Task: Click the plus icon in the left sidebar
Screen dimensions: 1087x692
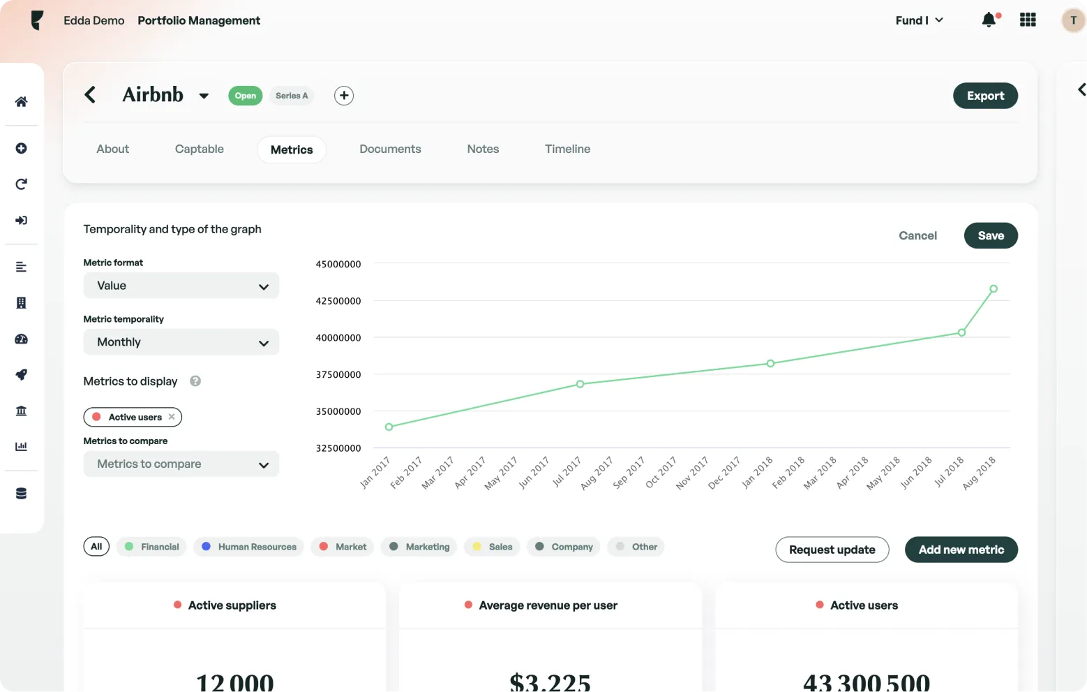Action: (21, 148)
